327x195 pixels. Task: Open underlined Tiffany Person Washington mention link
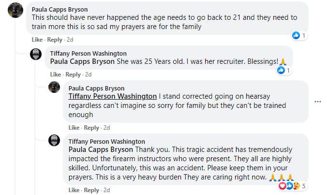pyautogui.click(x=112, y=96)
